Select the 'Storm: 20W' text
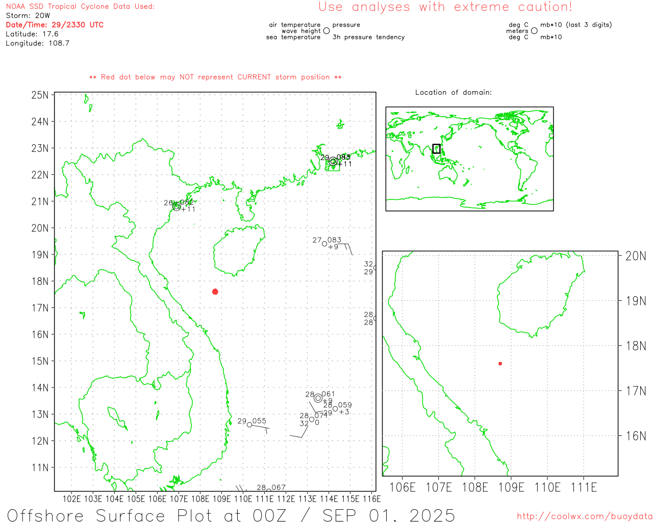This screenshot has width=653, height=522. coord(28,16)
